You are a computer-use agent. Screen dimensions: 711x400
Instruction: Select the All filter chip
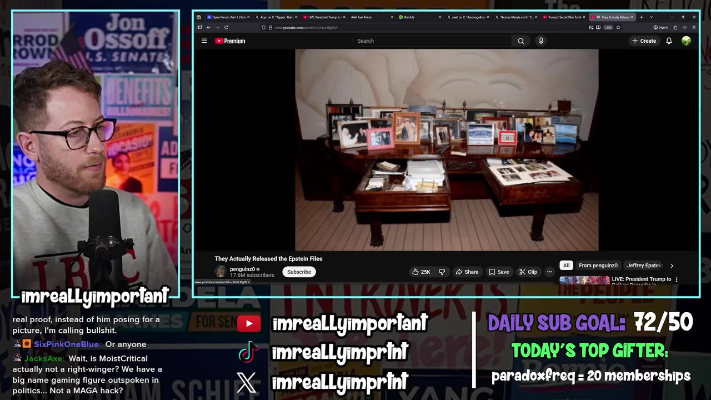pos(566,266)
